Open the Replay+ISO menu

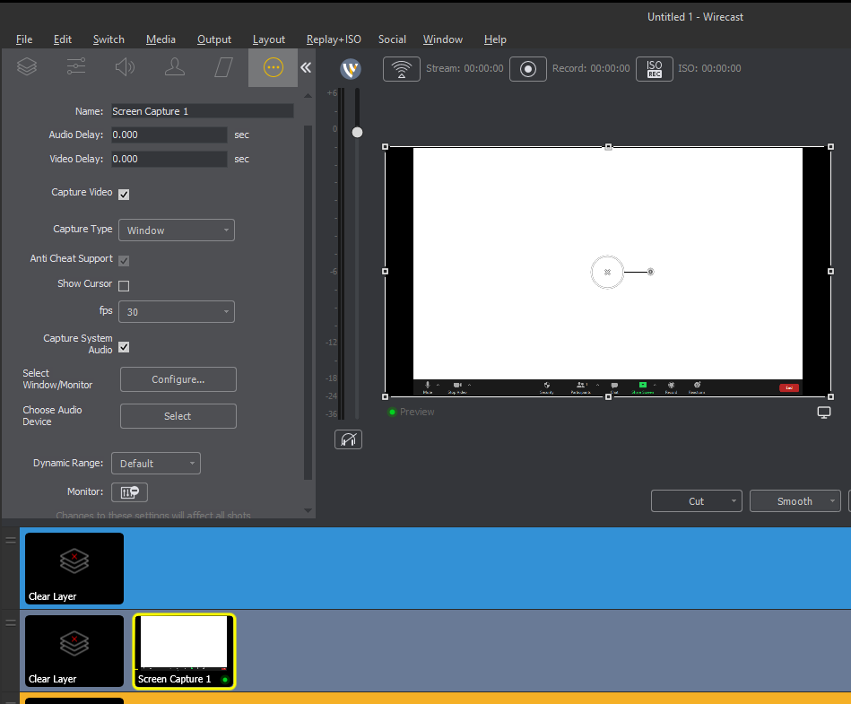click(x=334, y=39)
